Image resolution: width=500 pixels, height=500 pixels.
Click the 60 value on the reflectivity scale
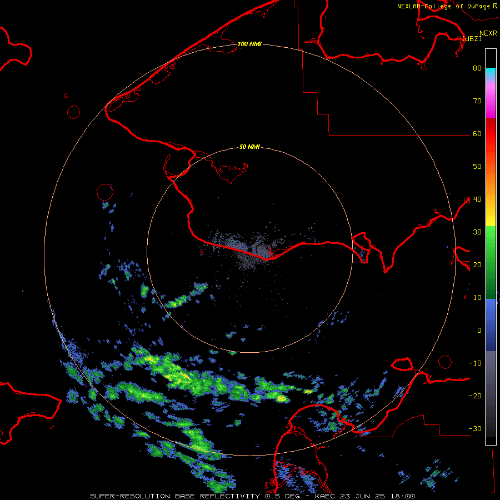pyautogui.click(x=477, y=133)
